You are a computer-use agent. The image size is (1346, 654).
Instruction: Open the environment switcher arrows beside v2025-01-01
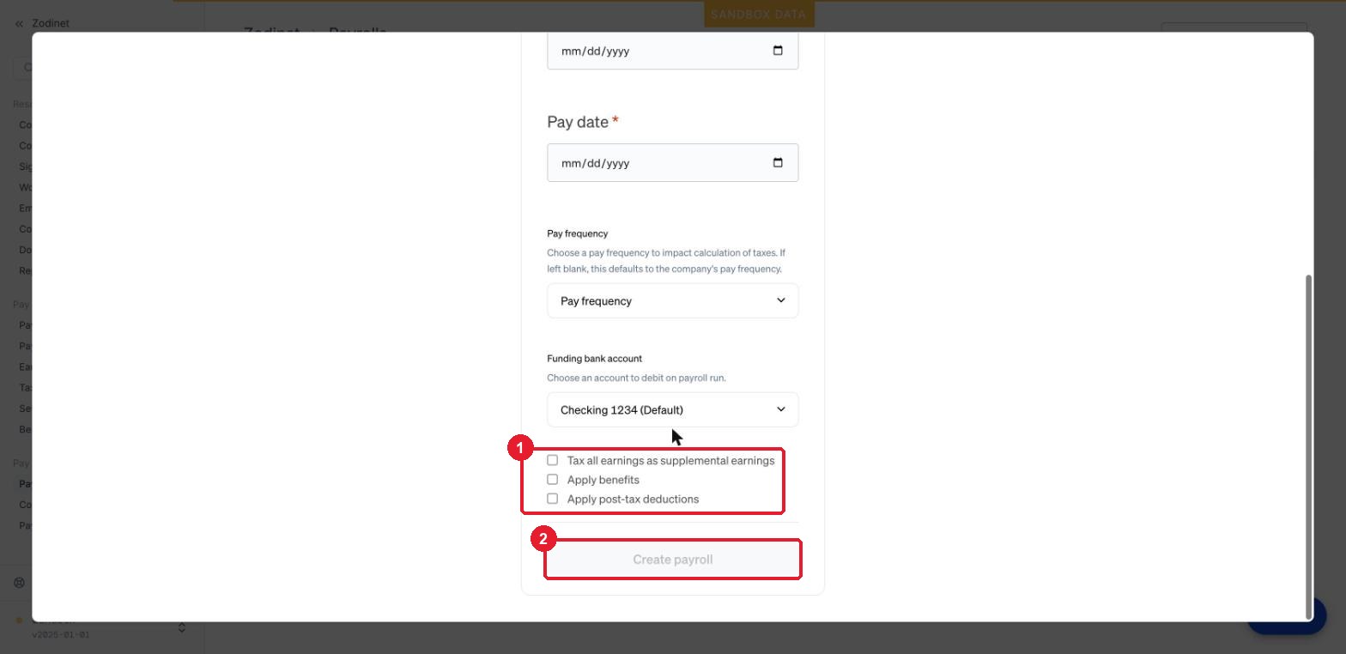tap(182, 628)
